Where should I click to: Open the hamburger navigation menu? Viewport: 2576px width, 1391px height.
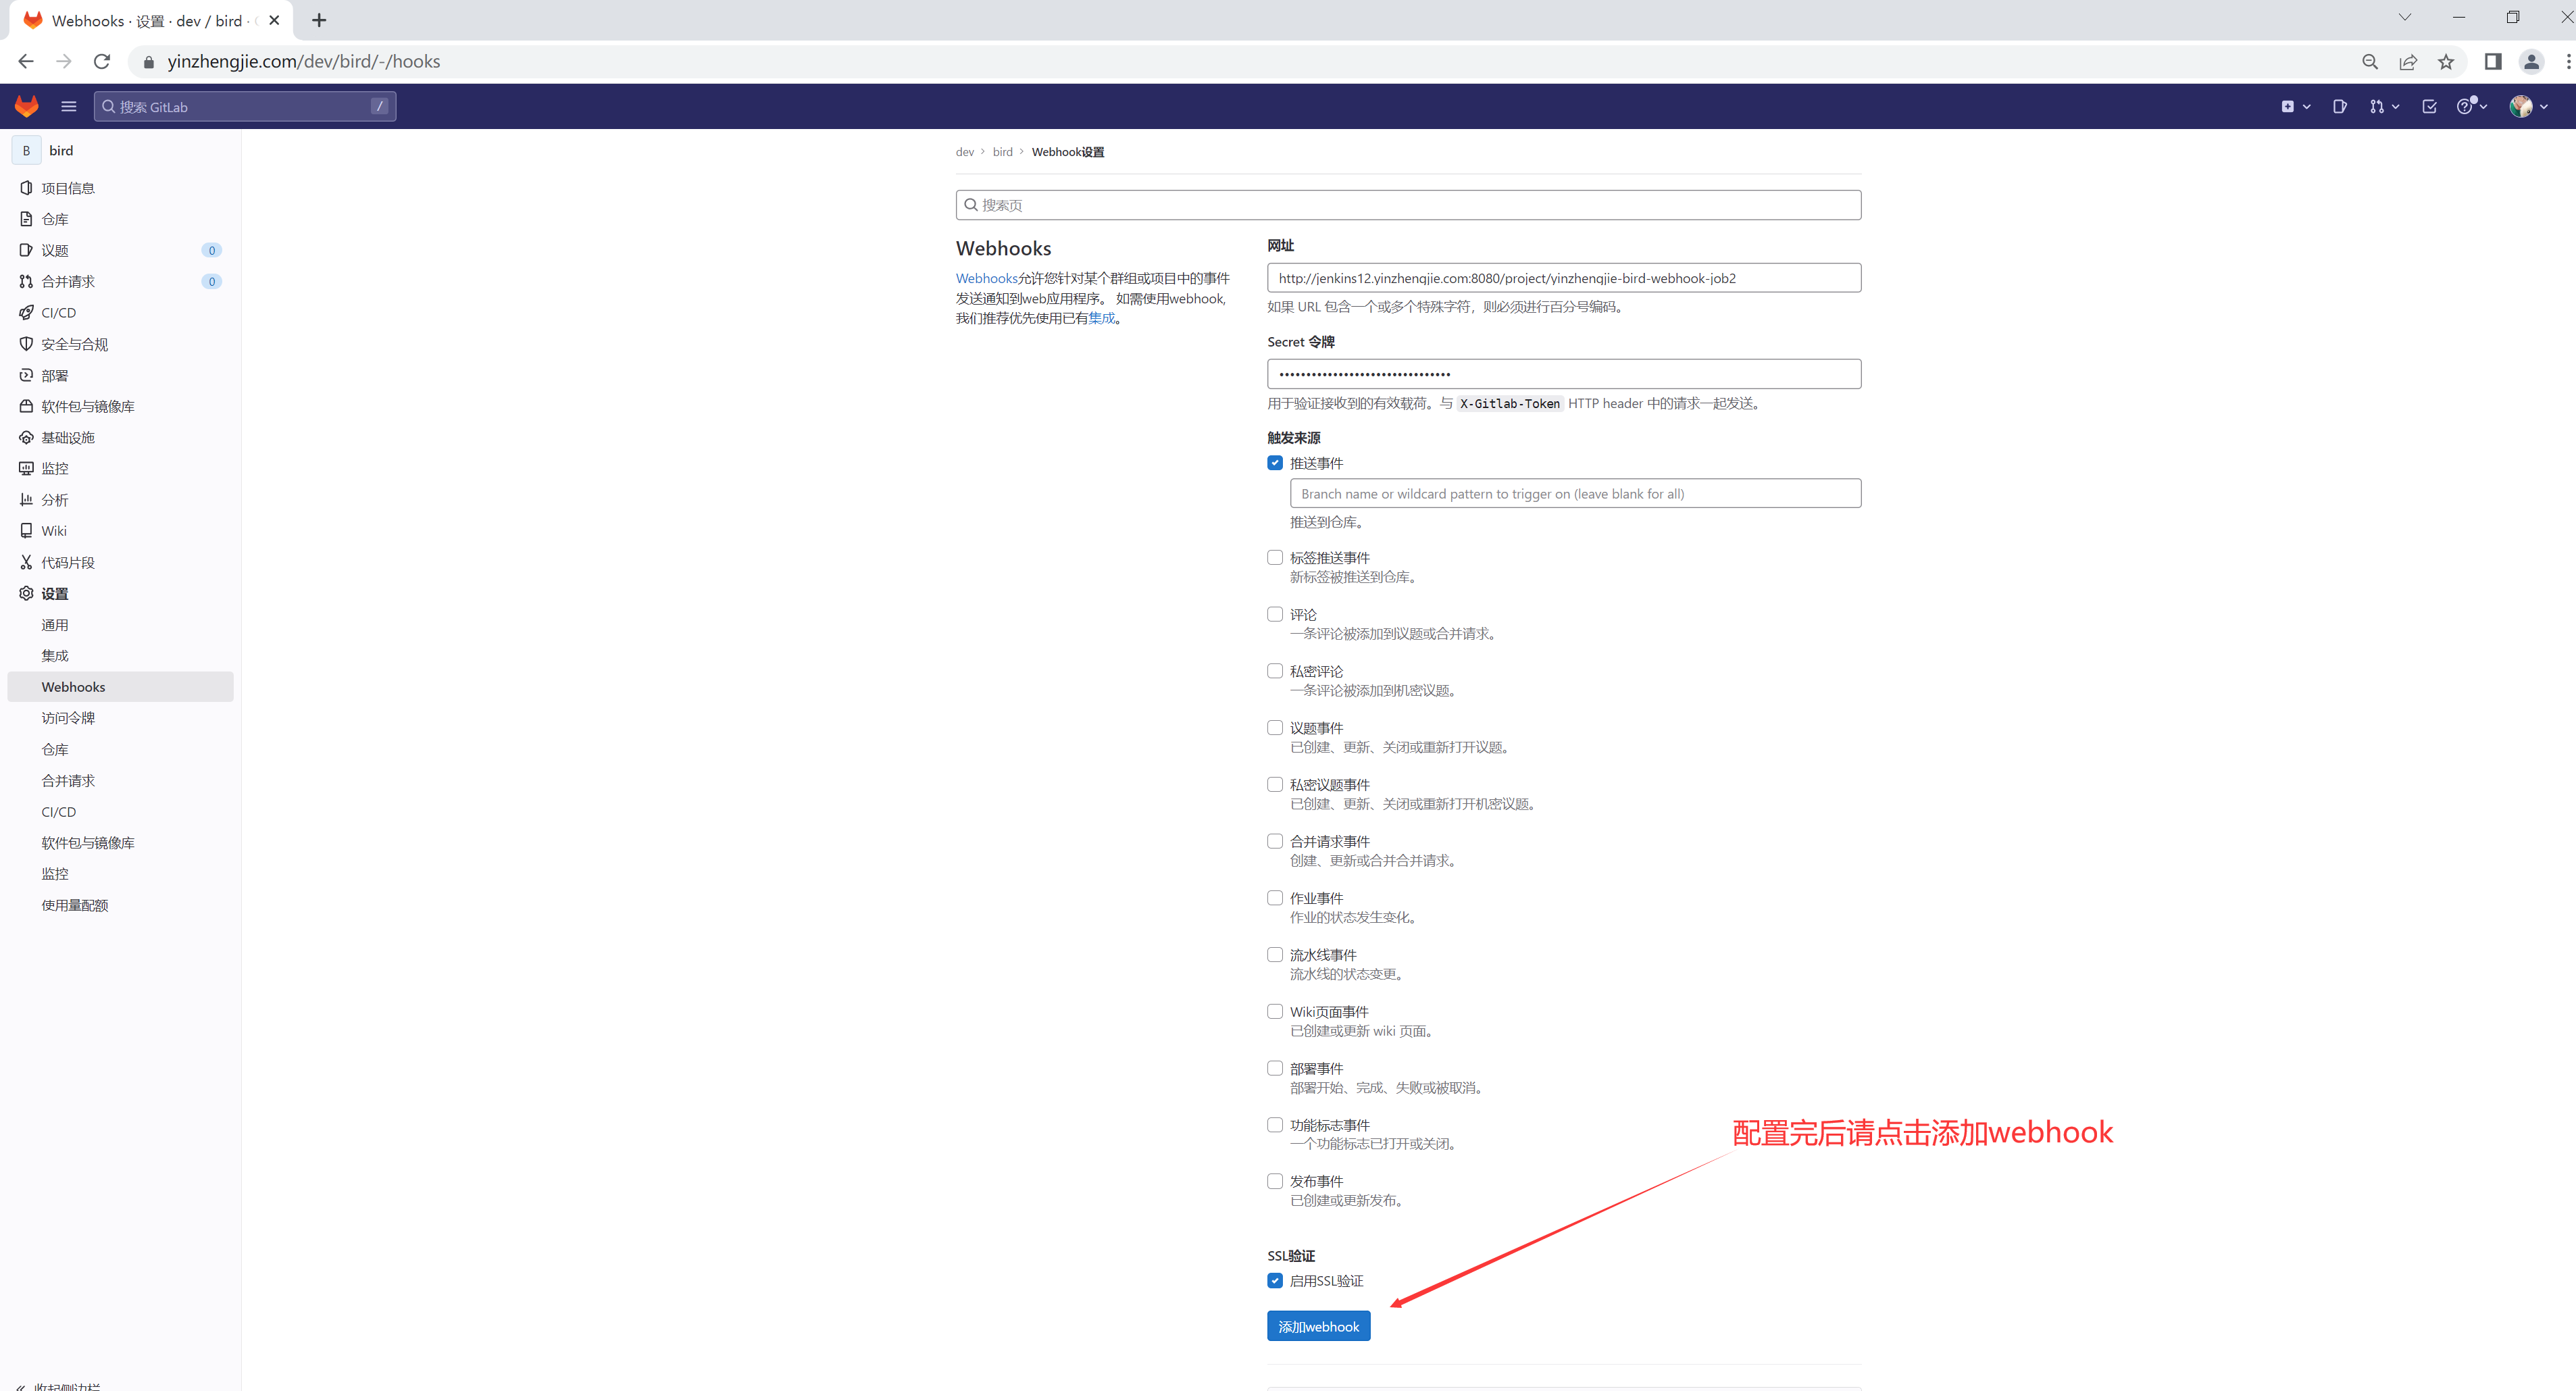pos(69,106)
